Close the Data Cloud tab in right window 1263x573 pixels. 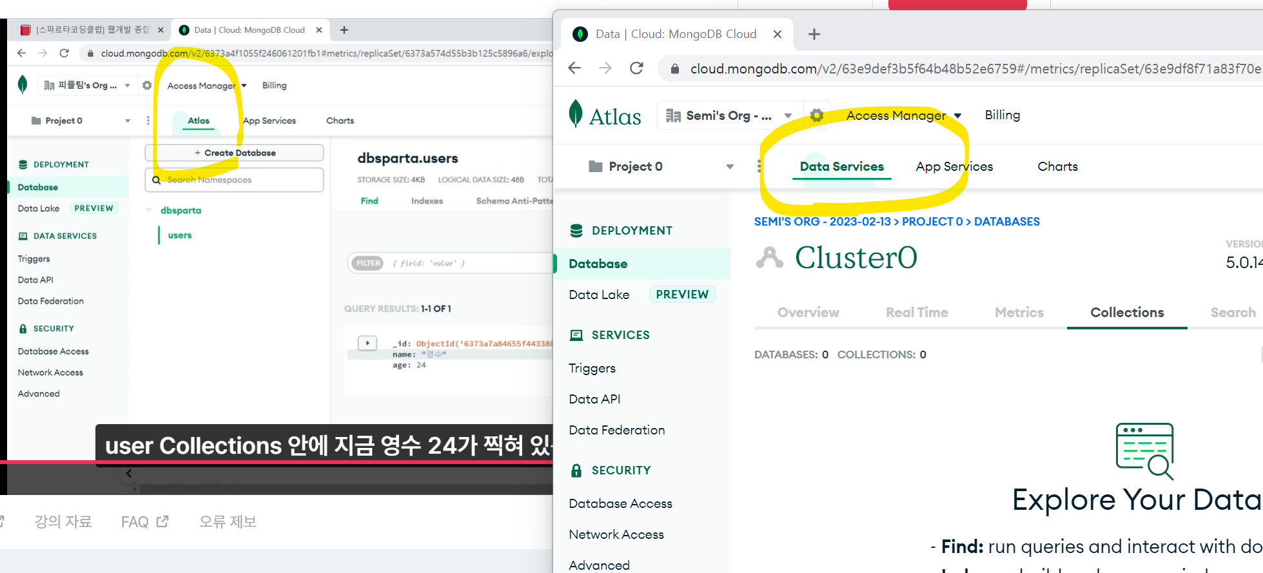(778, 34)
